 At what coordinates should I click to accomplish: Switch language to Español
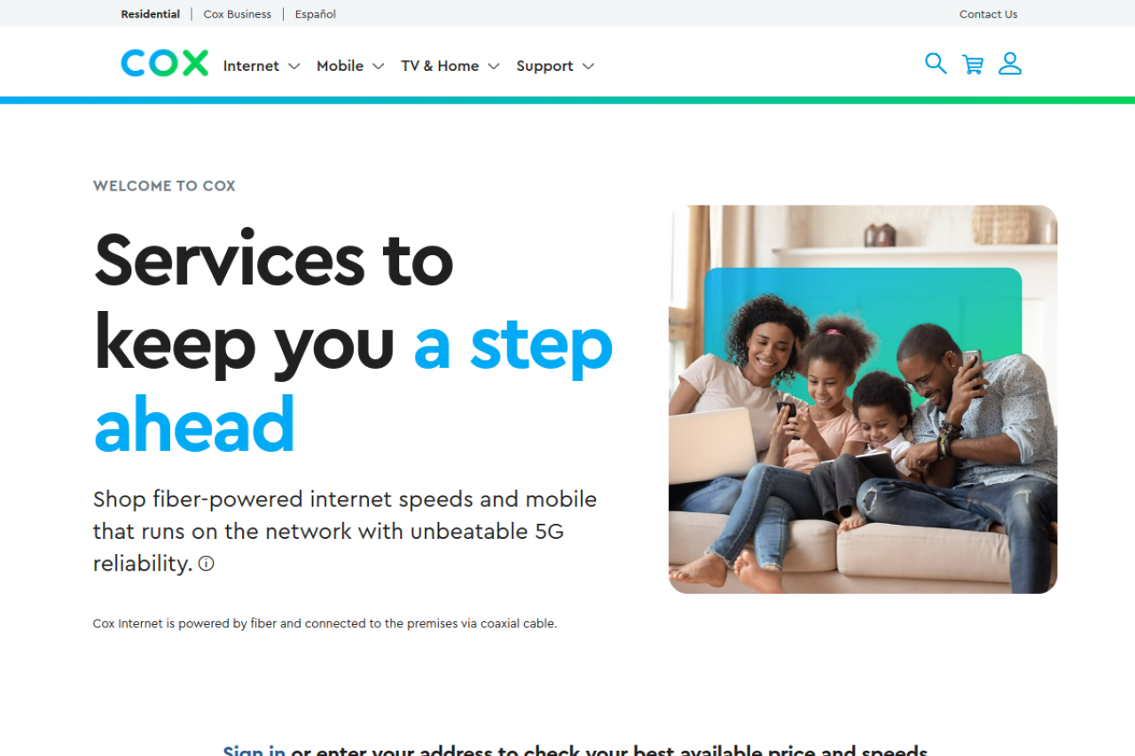(x=316, y=14)
